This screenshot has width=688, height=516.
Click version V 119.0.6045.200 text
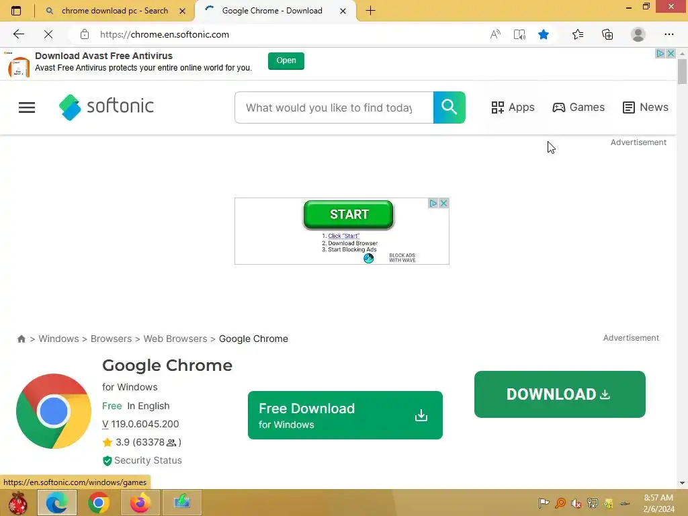[x=140, y=424]
